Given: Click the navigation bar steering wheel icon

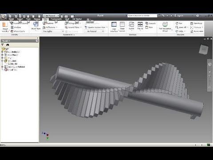Looking at the screenshot, I should point(209,64).
